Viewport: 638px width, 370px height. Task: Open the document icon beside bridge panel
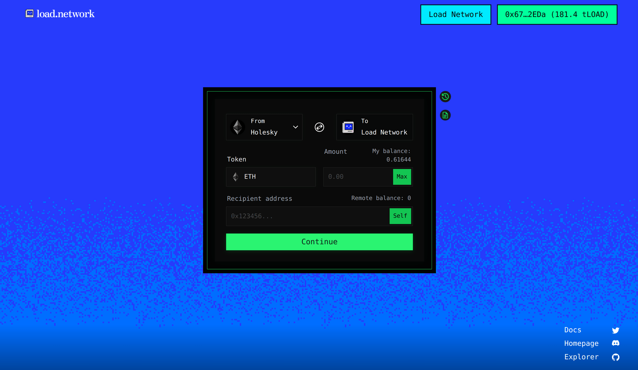point(445,115)
